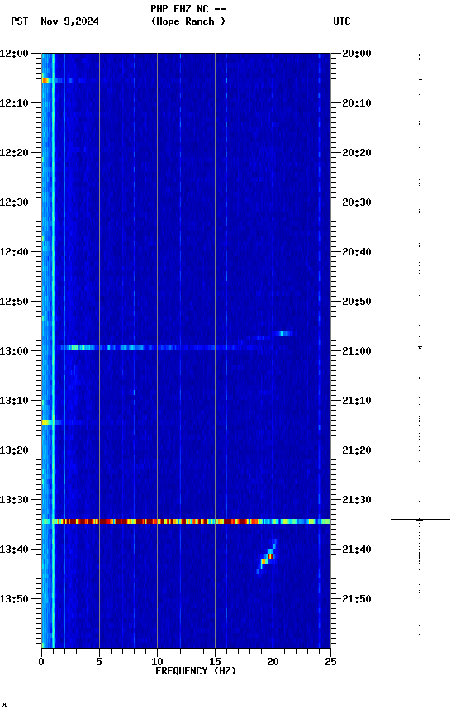456x714 pixels.
Task: Click the 20:00 UTC time tick label
Action: point(357,54)
